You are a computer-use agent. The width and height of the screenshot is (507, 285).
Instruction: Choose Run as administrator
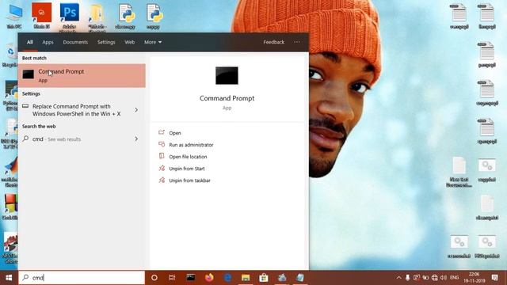coord(191,145)
